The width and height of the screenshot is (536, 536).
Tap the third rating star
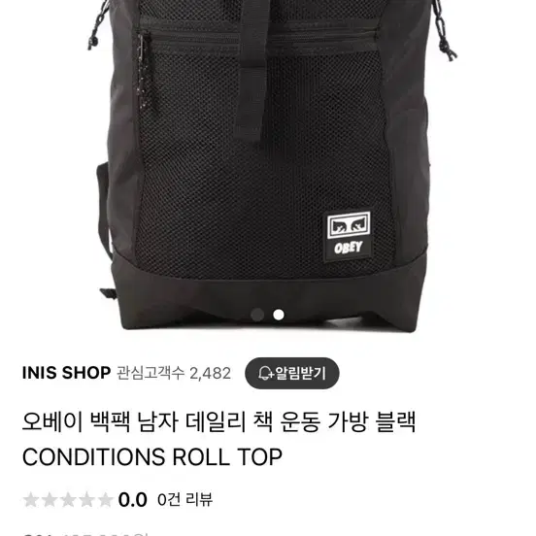click(68, 500)
